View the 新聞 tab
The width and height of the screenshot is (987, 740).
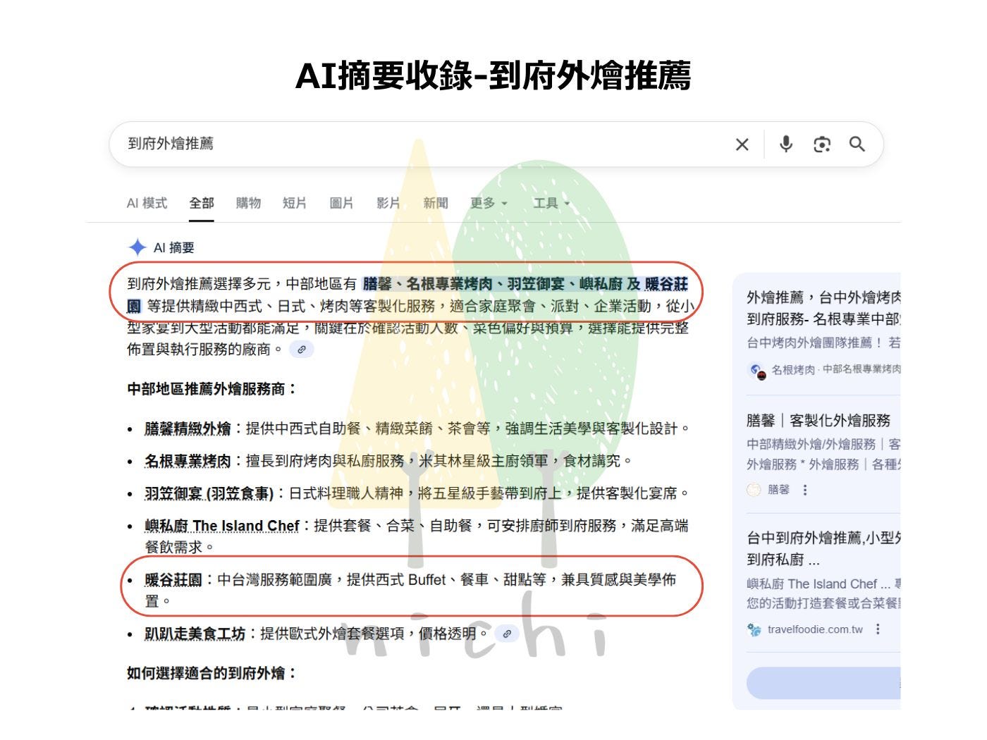pos(435,204)
